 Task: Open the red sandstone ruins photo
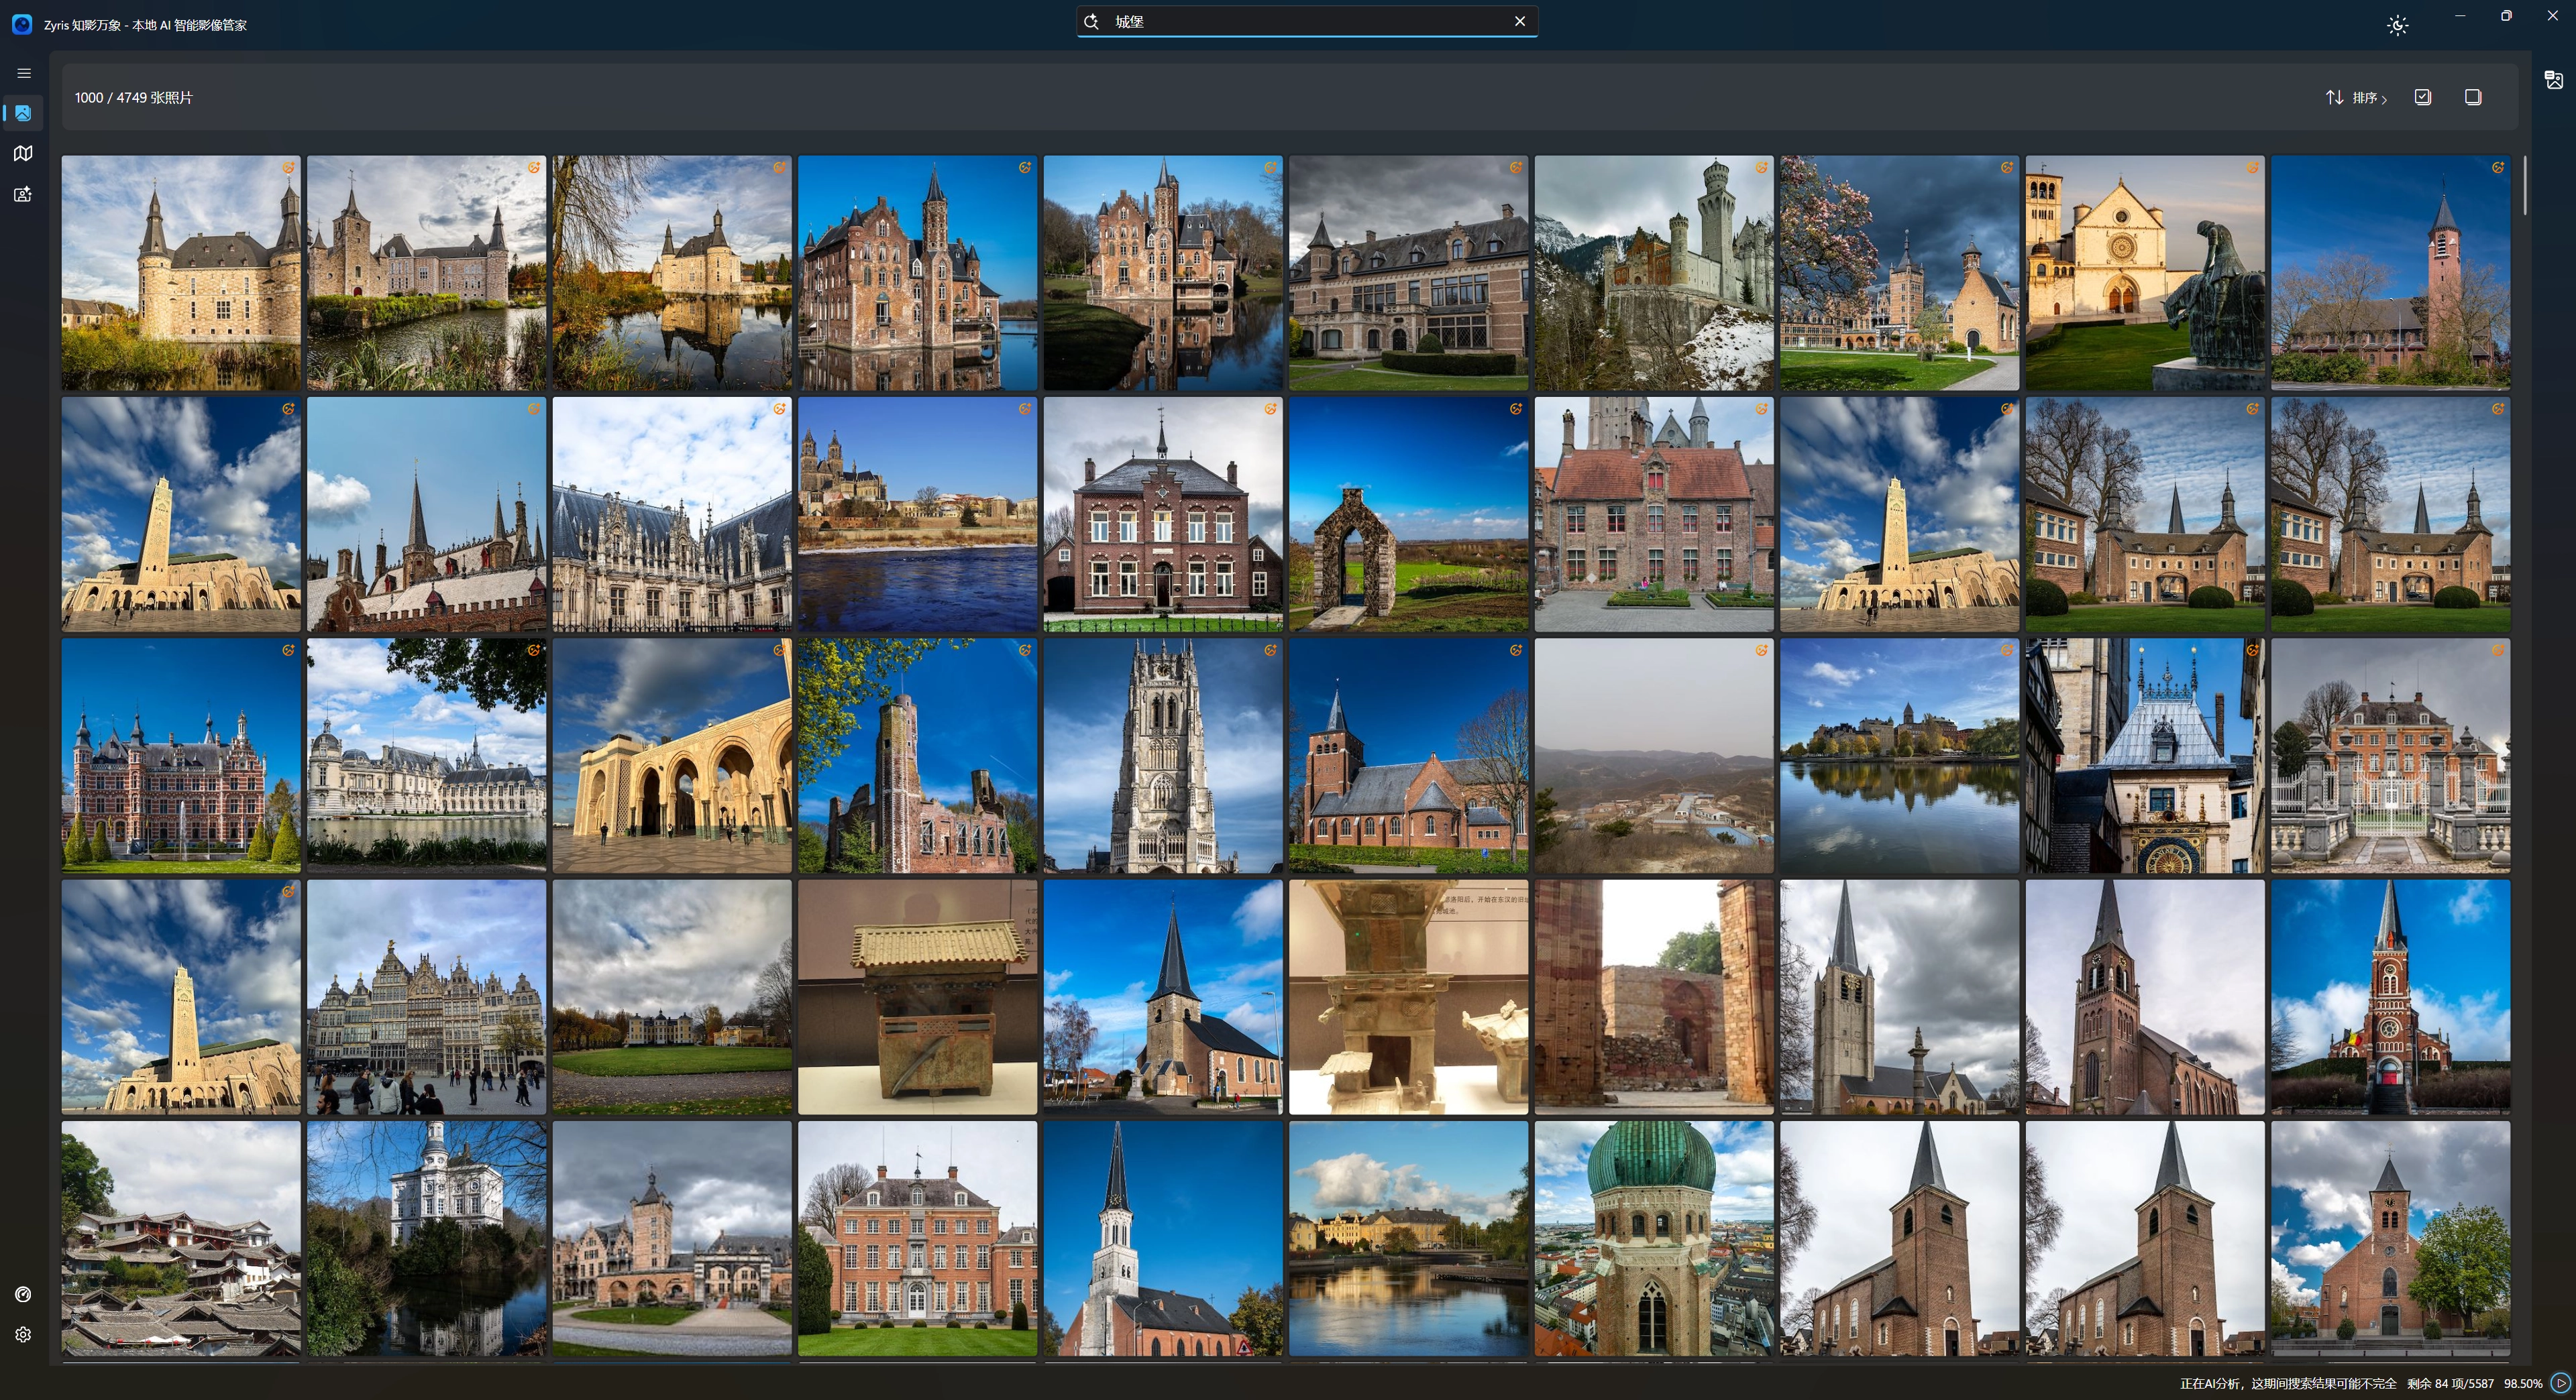(1654, 997)
